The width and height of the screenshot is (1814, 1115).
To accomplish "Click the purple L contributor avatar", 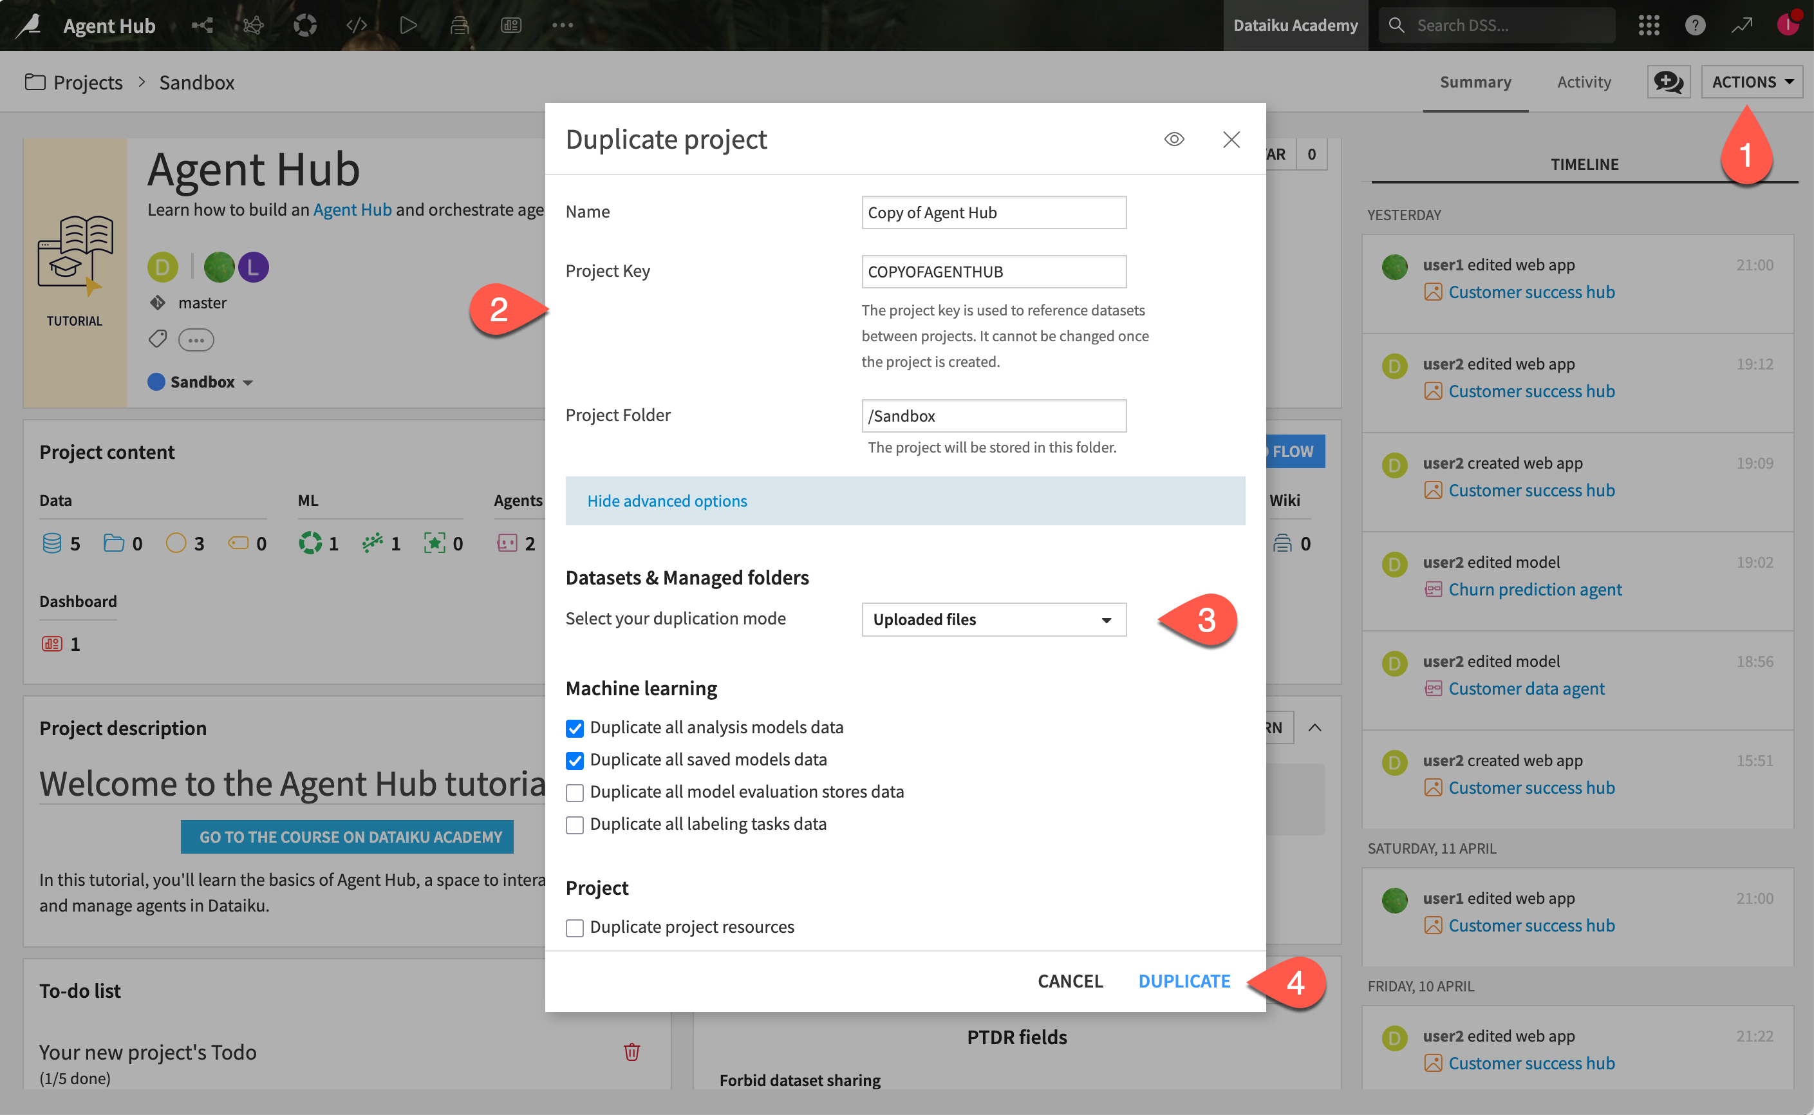I will tap(253, 267).
